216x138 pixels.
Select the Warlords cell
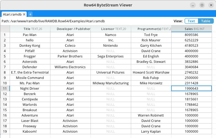tap(30, 104)
